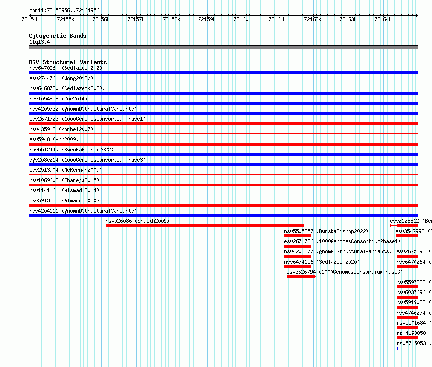
Task: Select the red nsv5505857 variant bar
Action: [x=298, y=236]
